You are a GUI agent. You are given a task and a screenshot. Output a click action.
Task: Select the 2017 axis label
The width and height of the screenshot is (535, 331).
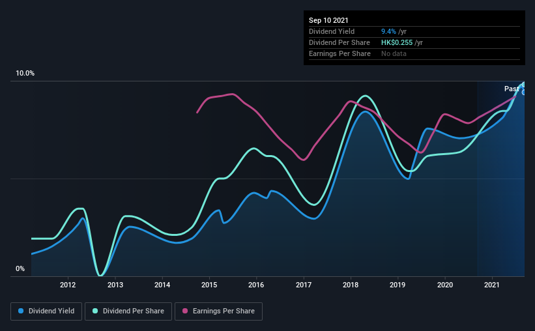304,285
